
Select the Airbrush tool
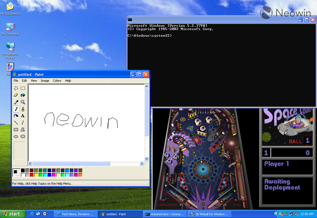(16, 116)
